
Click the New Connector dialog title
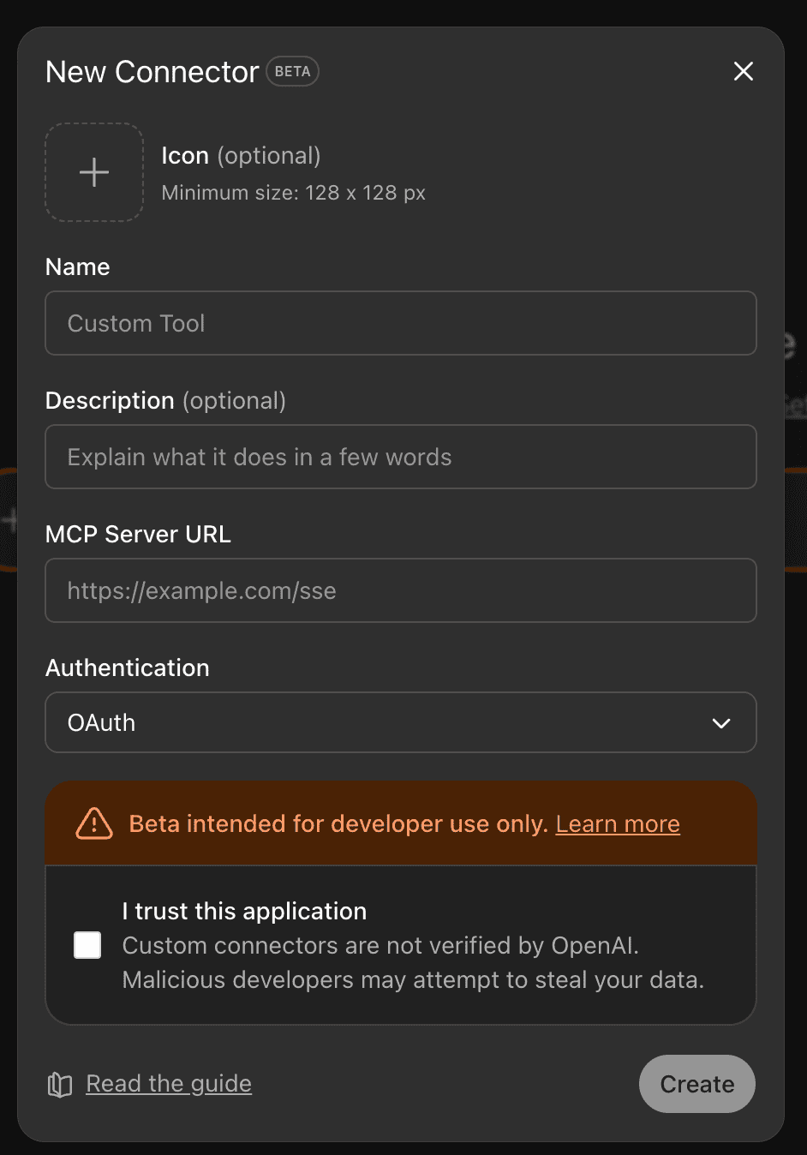point(152,71)
